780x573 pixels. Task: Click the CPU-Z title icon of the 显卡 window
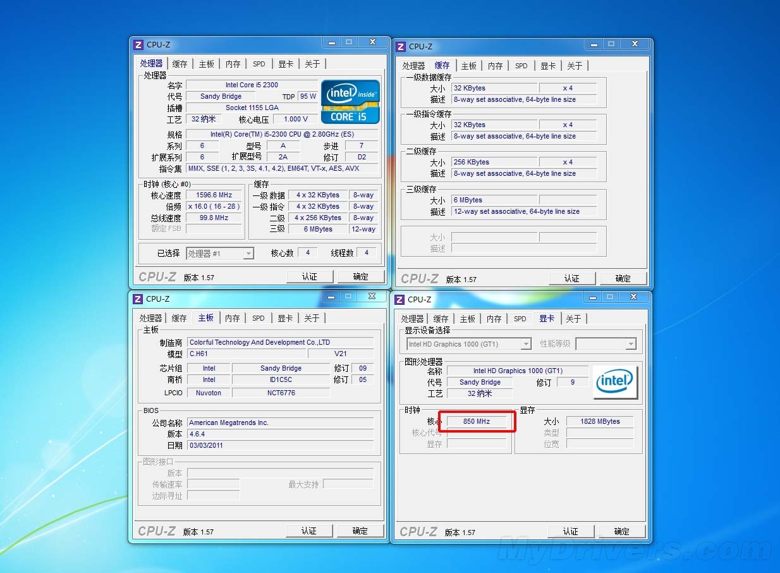pos(399,299)
